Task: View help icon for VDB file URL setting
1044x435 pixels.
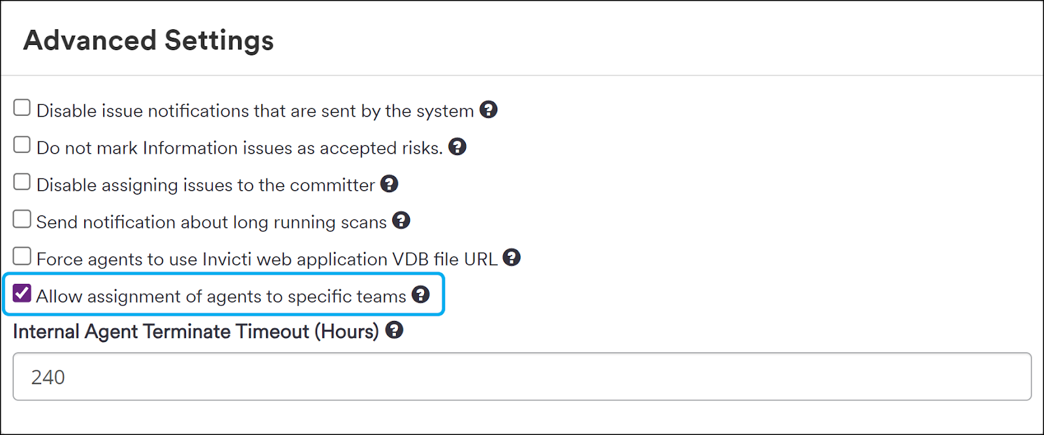Action: click(x=512, y=258)
